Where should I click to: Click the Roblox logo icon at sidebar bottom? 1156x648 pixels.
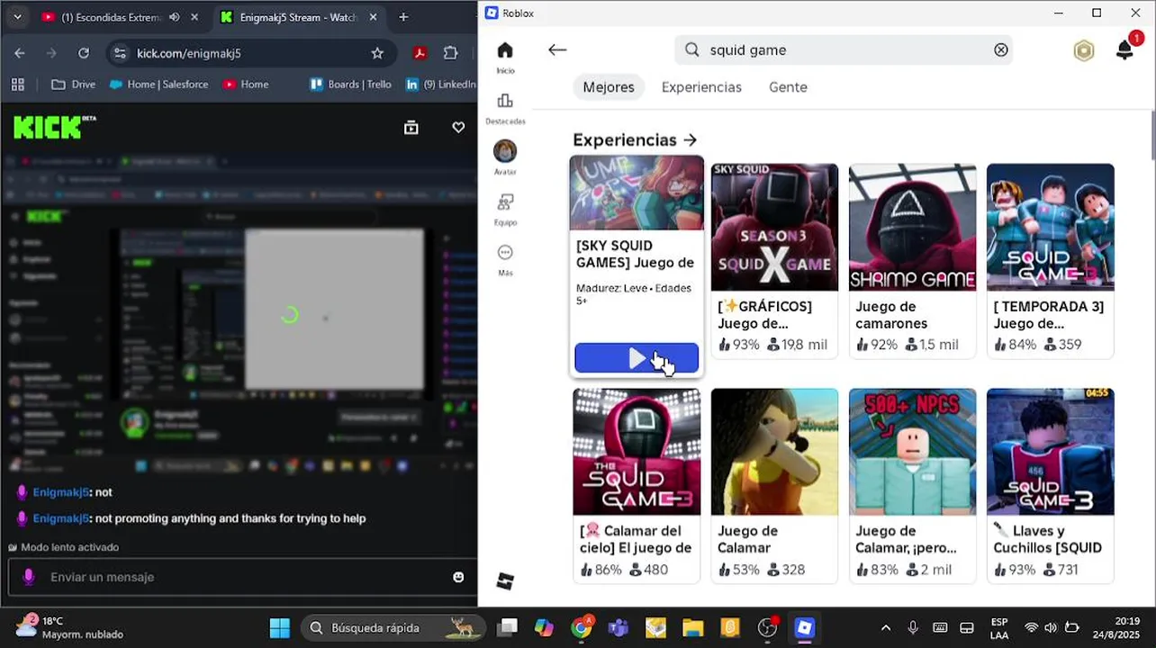505,581
